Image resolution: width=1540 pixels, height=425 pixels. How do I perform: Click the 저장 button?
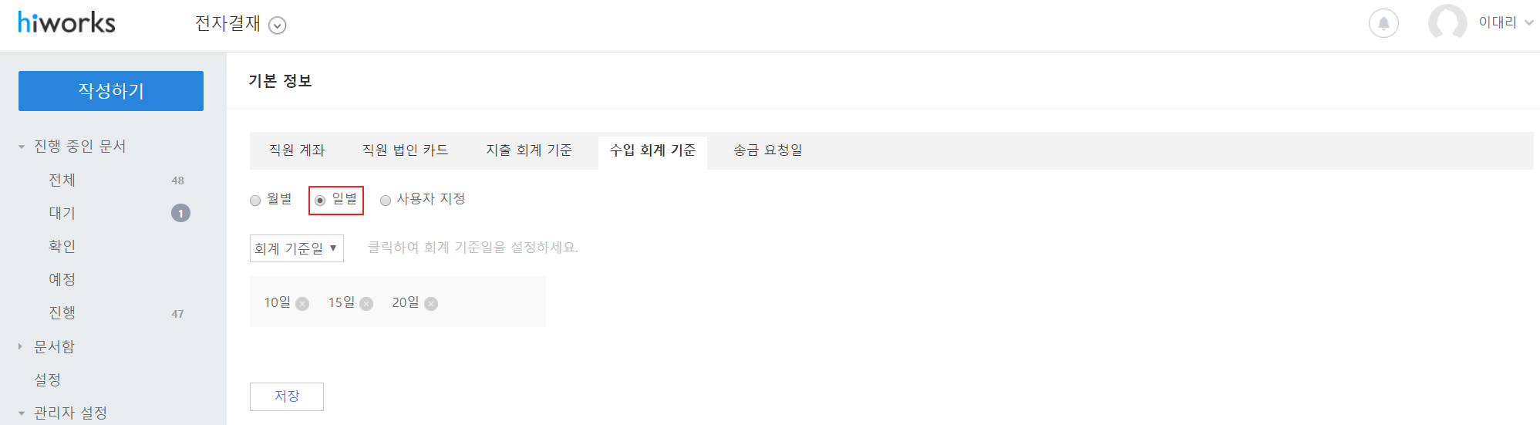pyautogui.click(x=287, y=396)
